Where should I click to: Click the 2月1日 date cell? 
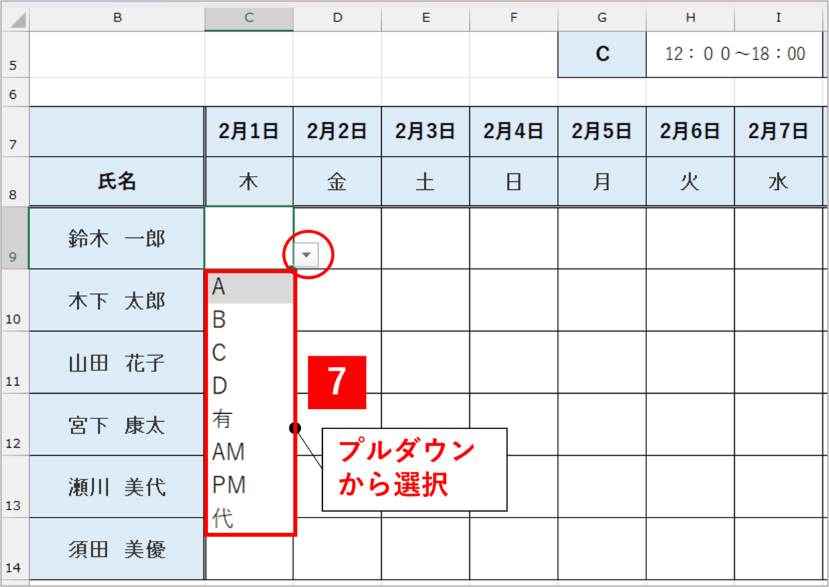click(x=249, y=131)
